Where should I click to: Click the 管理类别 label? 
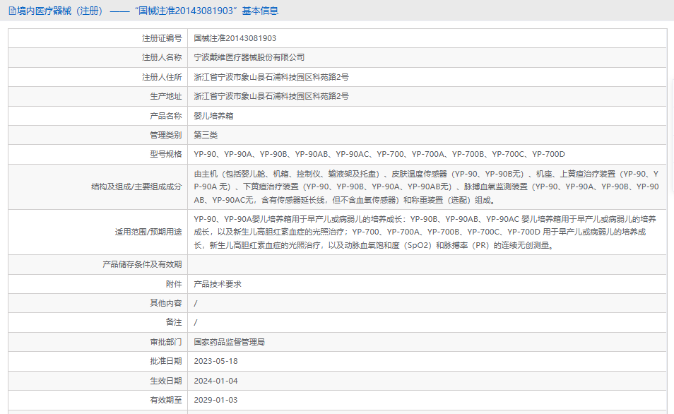click(x=166, y=135)
